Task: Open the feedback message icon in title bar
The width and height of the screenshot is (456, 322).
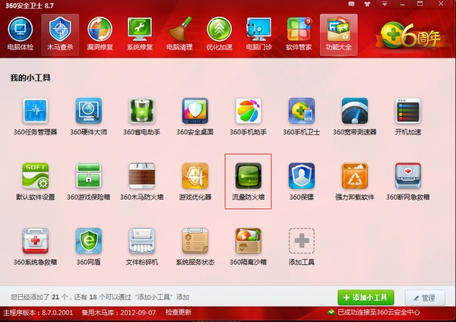Action: [x=351, y=4]
